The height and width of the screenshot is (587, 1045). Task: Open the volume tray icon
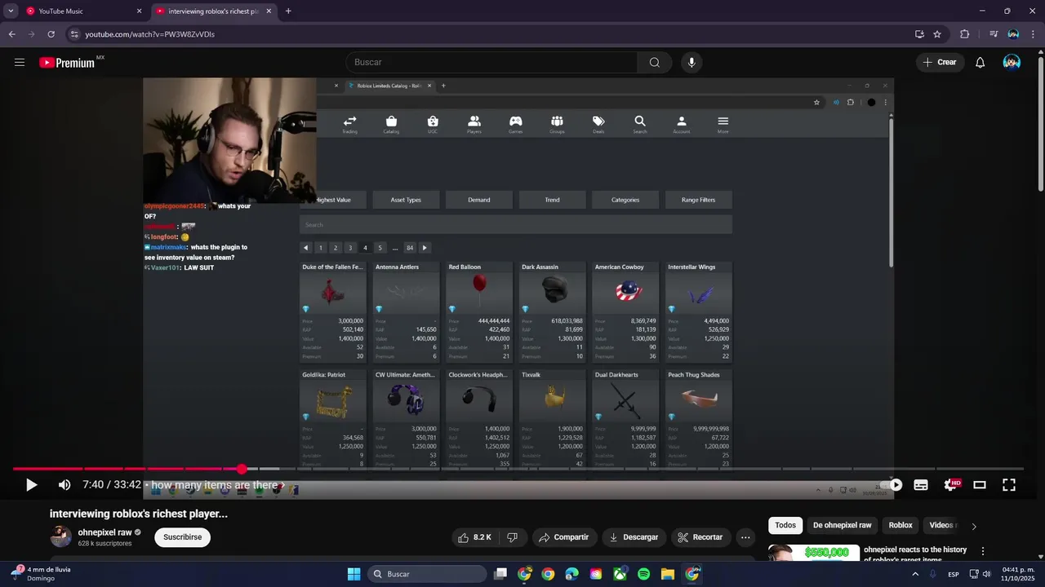pos(987,574)
